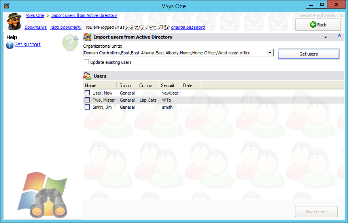Enable the Update existing users checkbox

coord(86,62)
